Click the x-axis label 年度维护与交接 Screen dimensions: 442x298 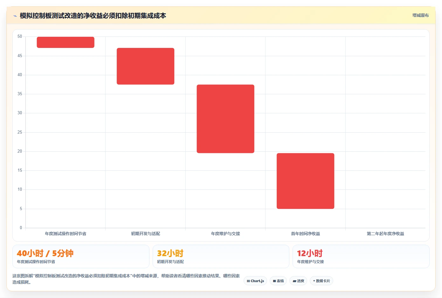225,234
